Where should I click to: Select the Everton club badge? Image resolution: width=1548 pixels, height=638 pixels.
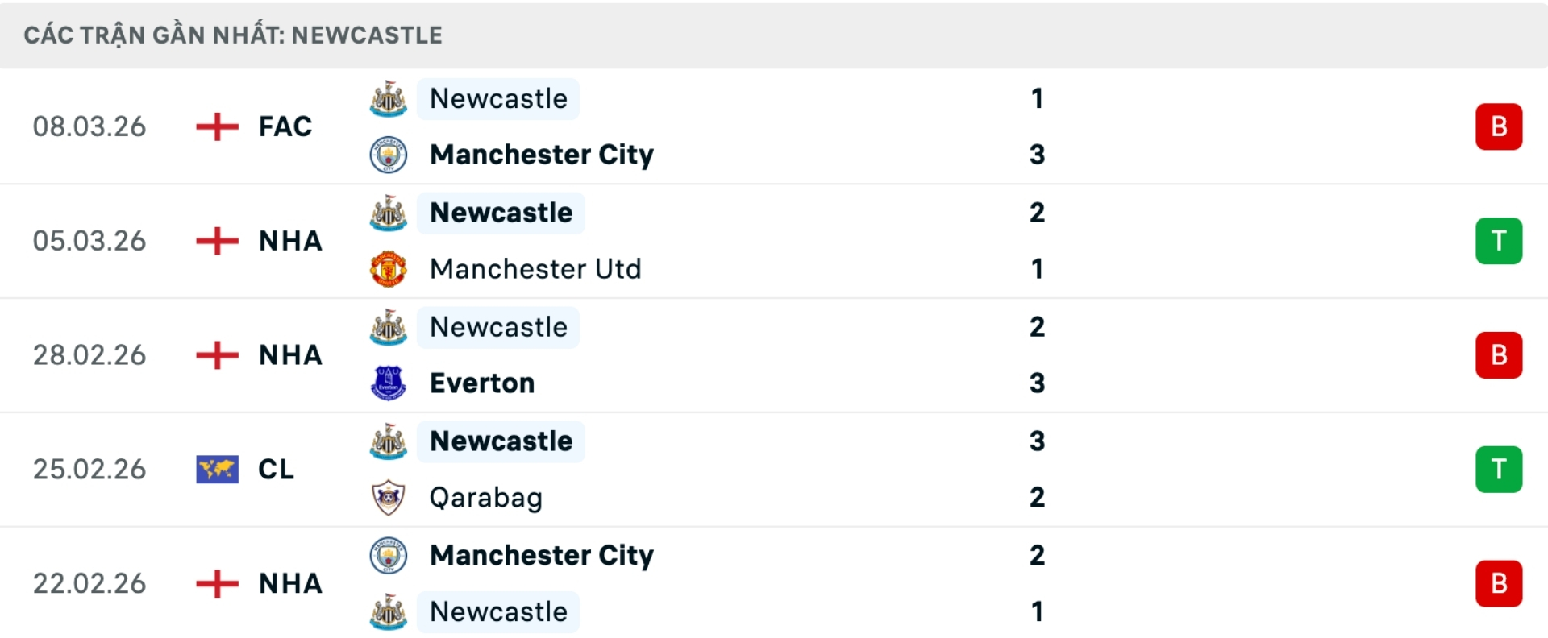(388, 383)
